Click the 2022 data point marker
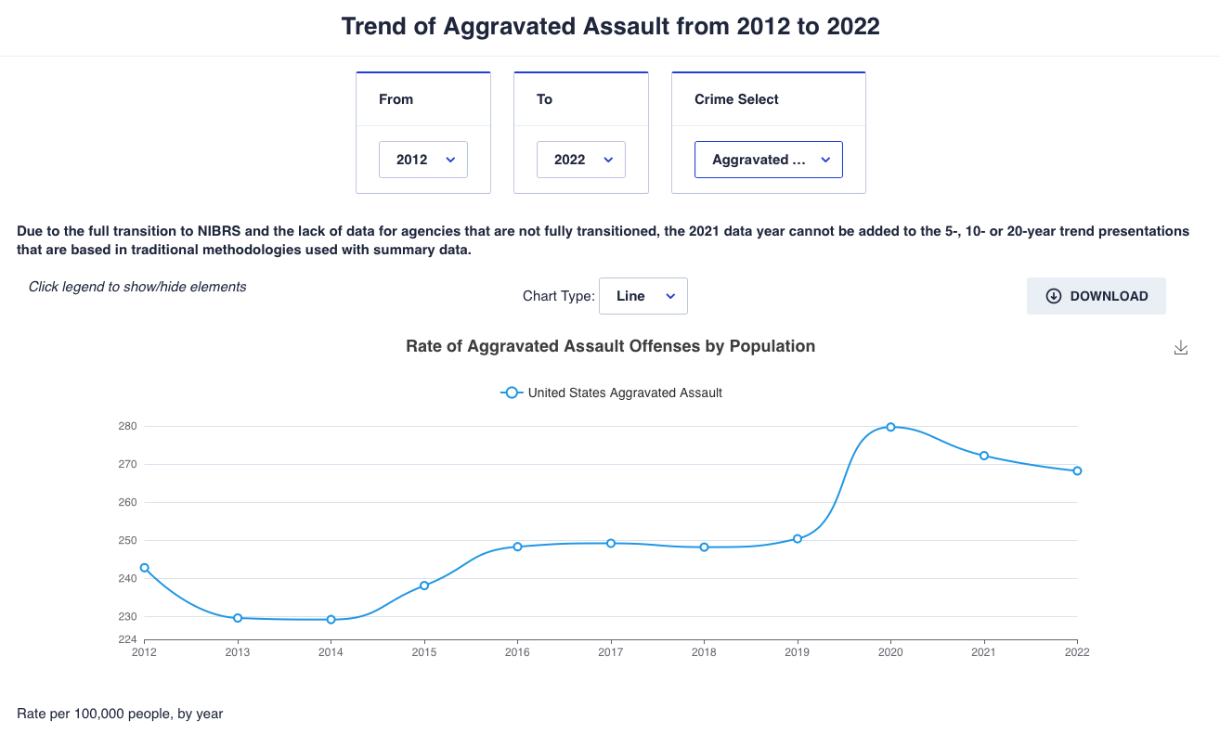Image resolution: width=1220 pixels, height=734 pixels. (1077, 471)
